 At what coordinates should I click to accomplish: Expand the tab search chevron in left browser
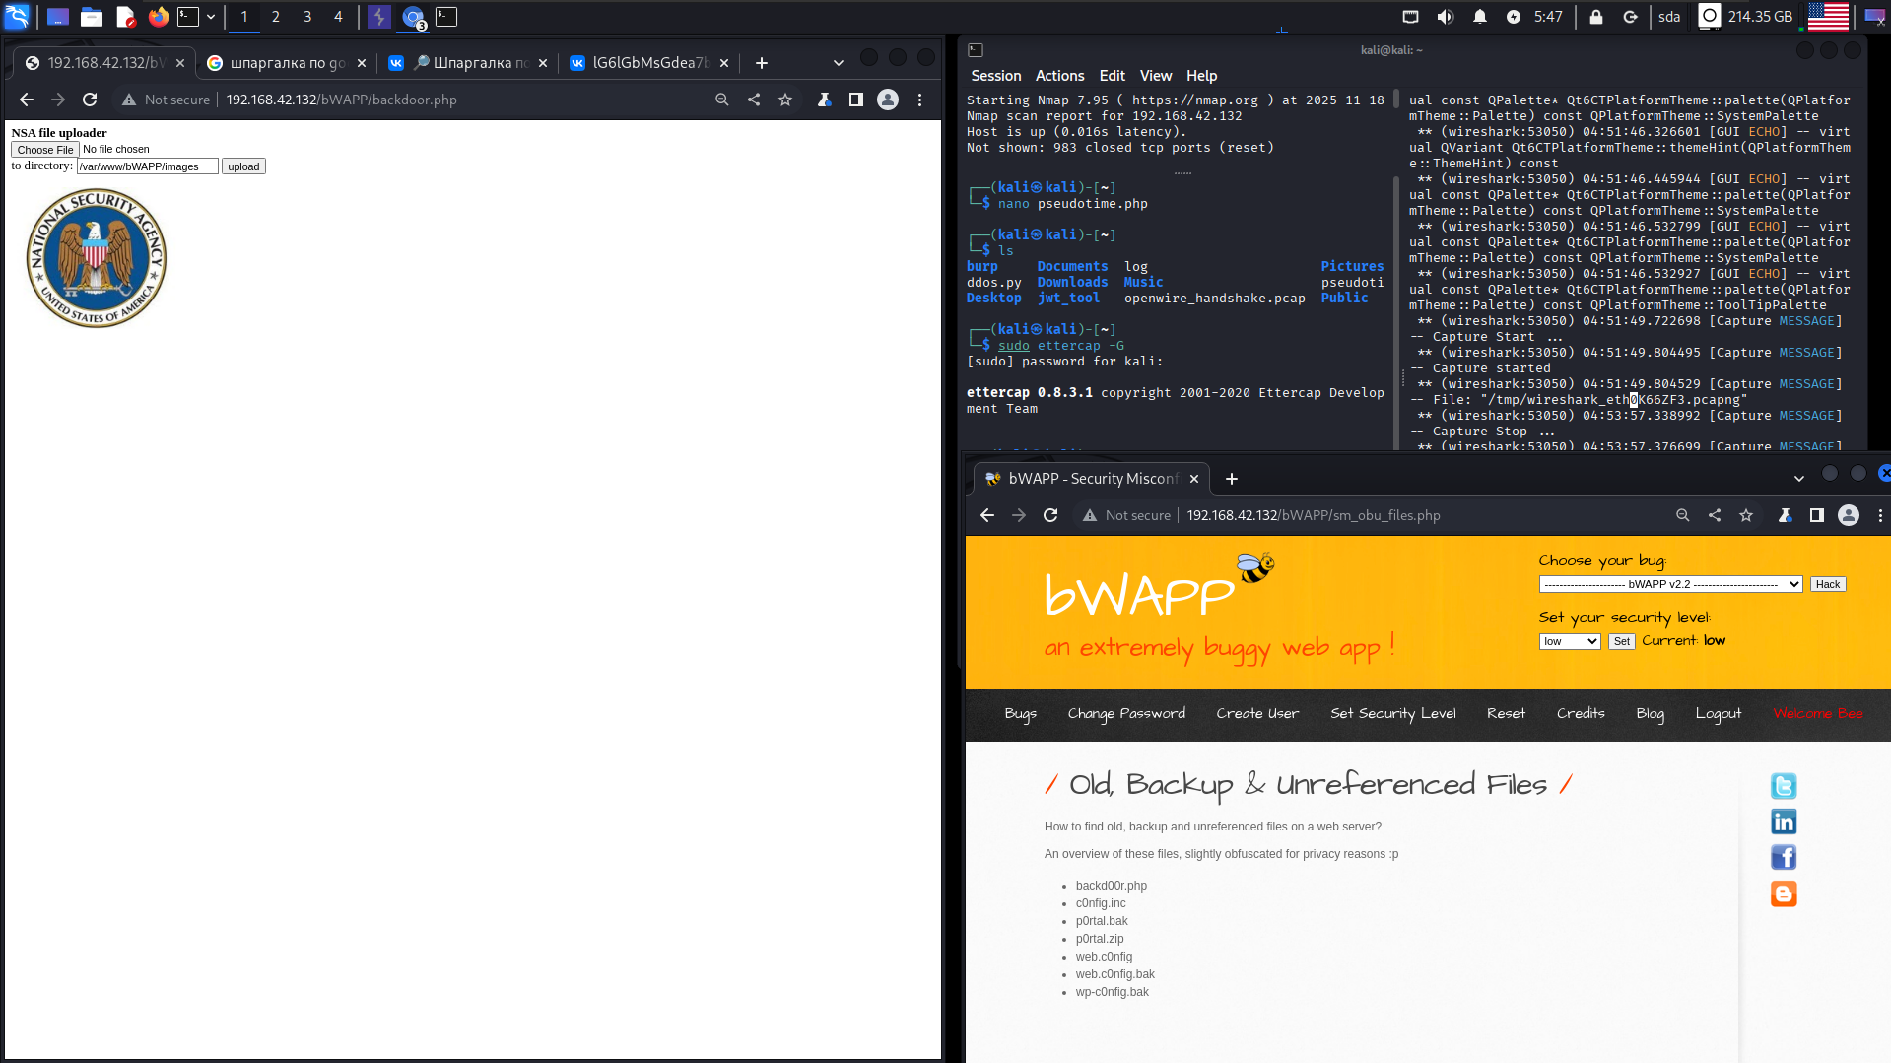(838, 63)
